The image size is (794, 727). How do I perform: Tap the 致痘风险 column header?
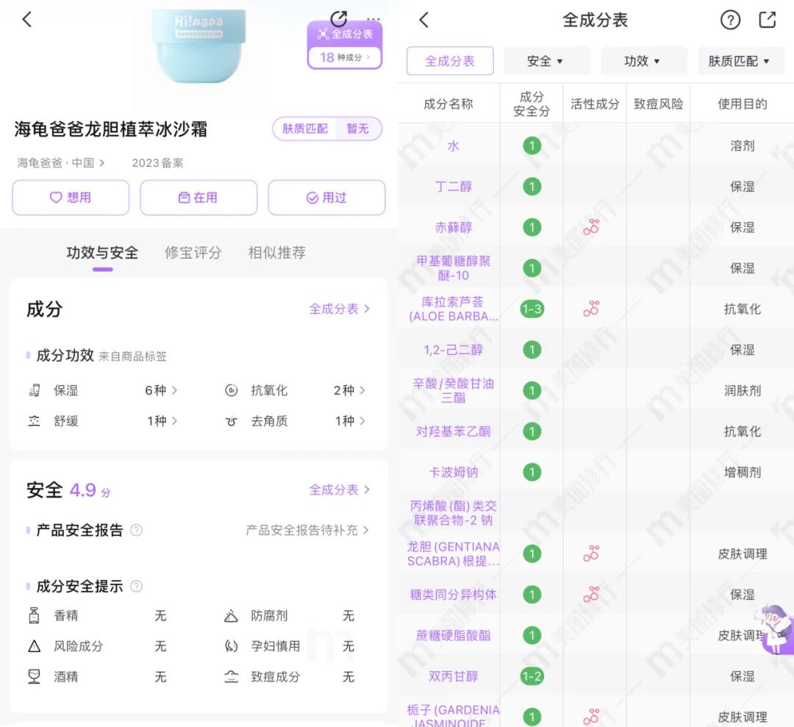pos(658,104)
